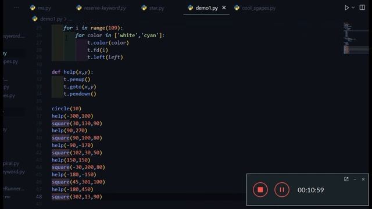The height and width of the screenshot is (209, 372).
Task: Split the editor with layout icon
Action: [x=362, y=8]
